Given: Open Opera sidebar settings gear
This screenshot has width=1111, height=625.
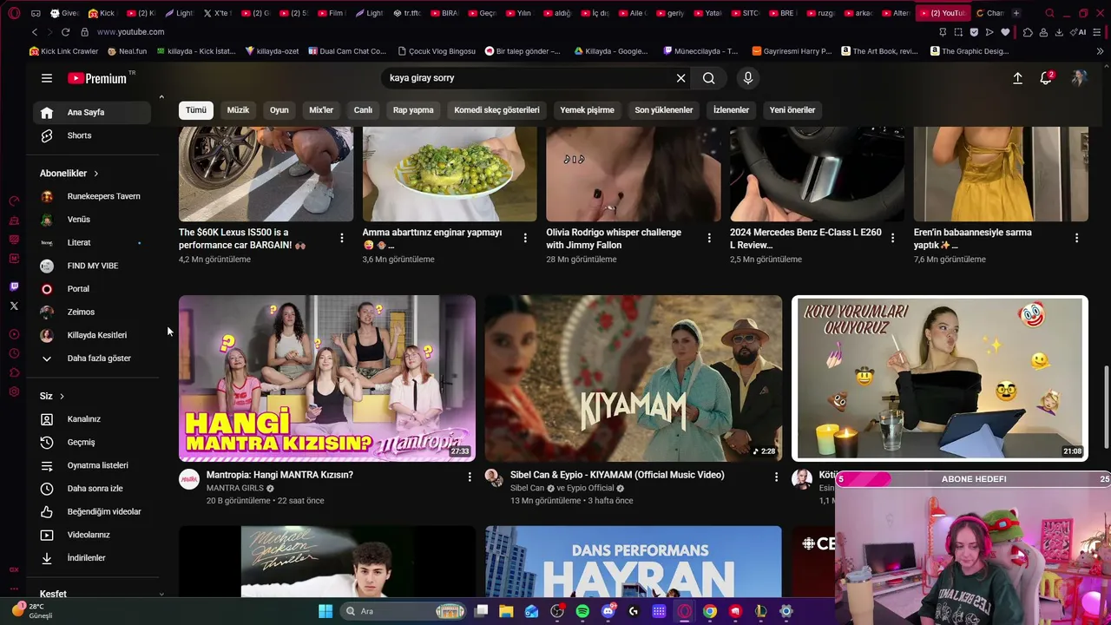Looking at the screenshot, I should pos(14,392).
